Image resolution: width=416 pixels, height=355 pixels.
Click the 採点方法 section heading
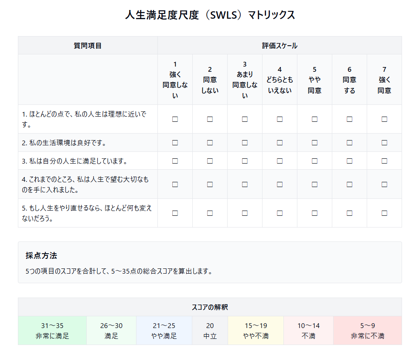(x=41, y=255)
